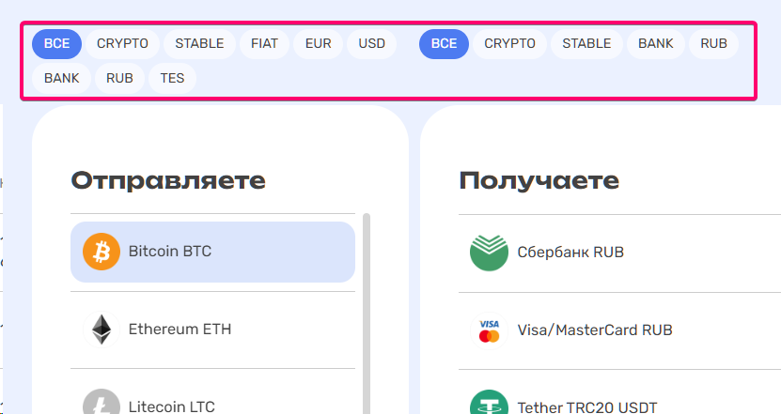781x414 pixels.
Task: Filter currencies by the FIAT tag
Action: pos(264,43)
